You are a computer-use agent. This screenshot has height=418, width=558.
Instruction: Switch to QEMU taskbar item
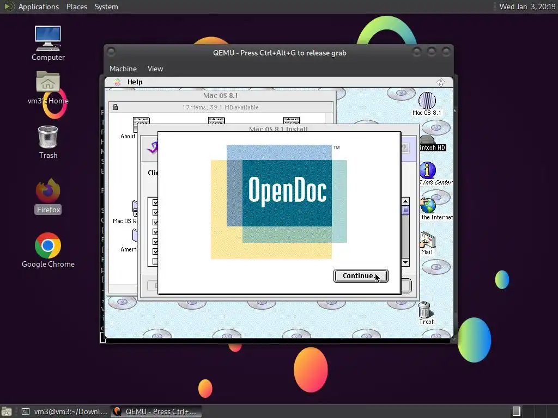pyautogui.click(x=155, y=411)
